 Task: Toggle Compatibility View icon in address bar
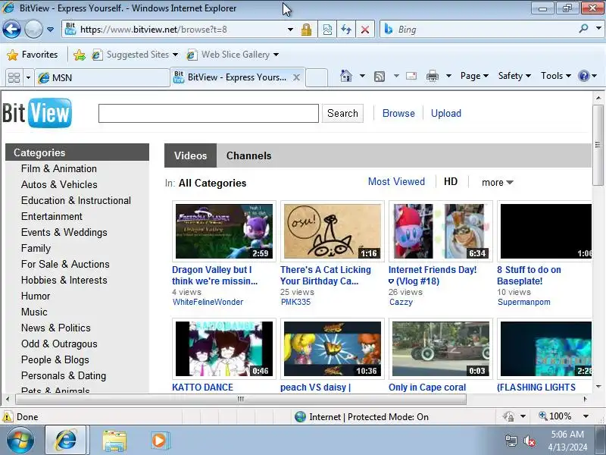[x=327, y=30]
